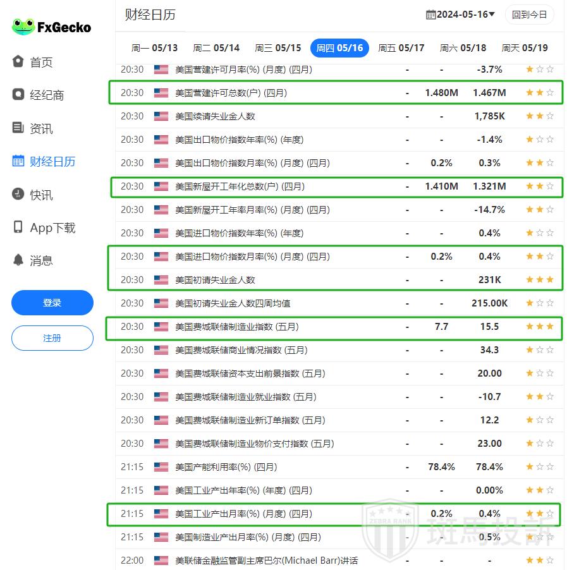Open 消息 bell notification icon
Image resolution: width=567 pixels, height=570 pixels.
pyautogui.click(x=18, y=260)
